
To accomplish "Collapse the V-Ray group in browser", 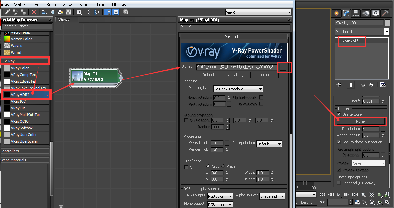I will tap(3, 61).
